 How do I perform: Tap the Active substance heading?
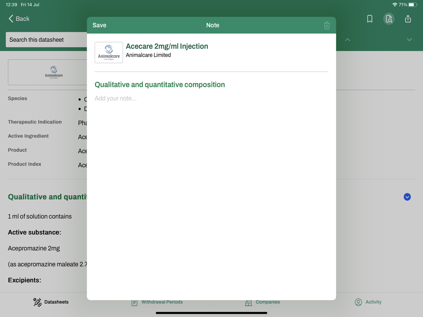[35, 232]
